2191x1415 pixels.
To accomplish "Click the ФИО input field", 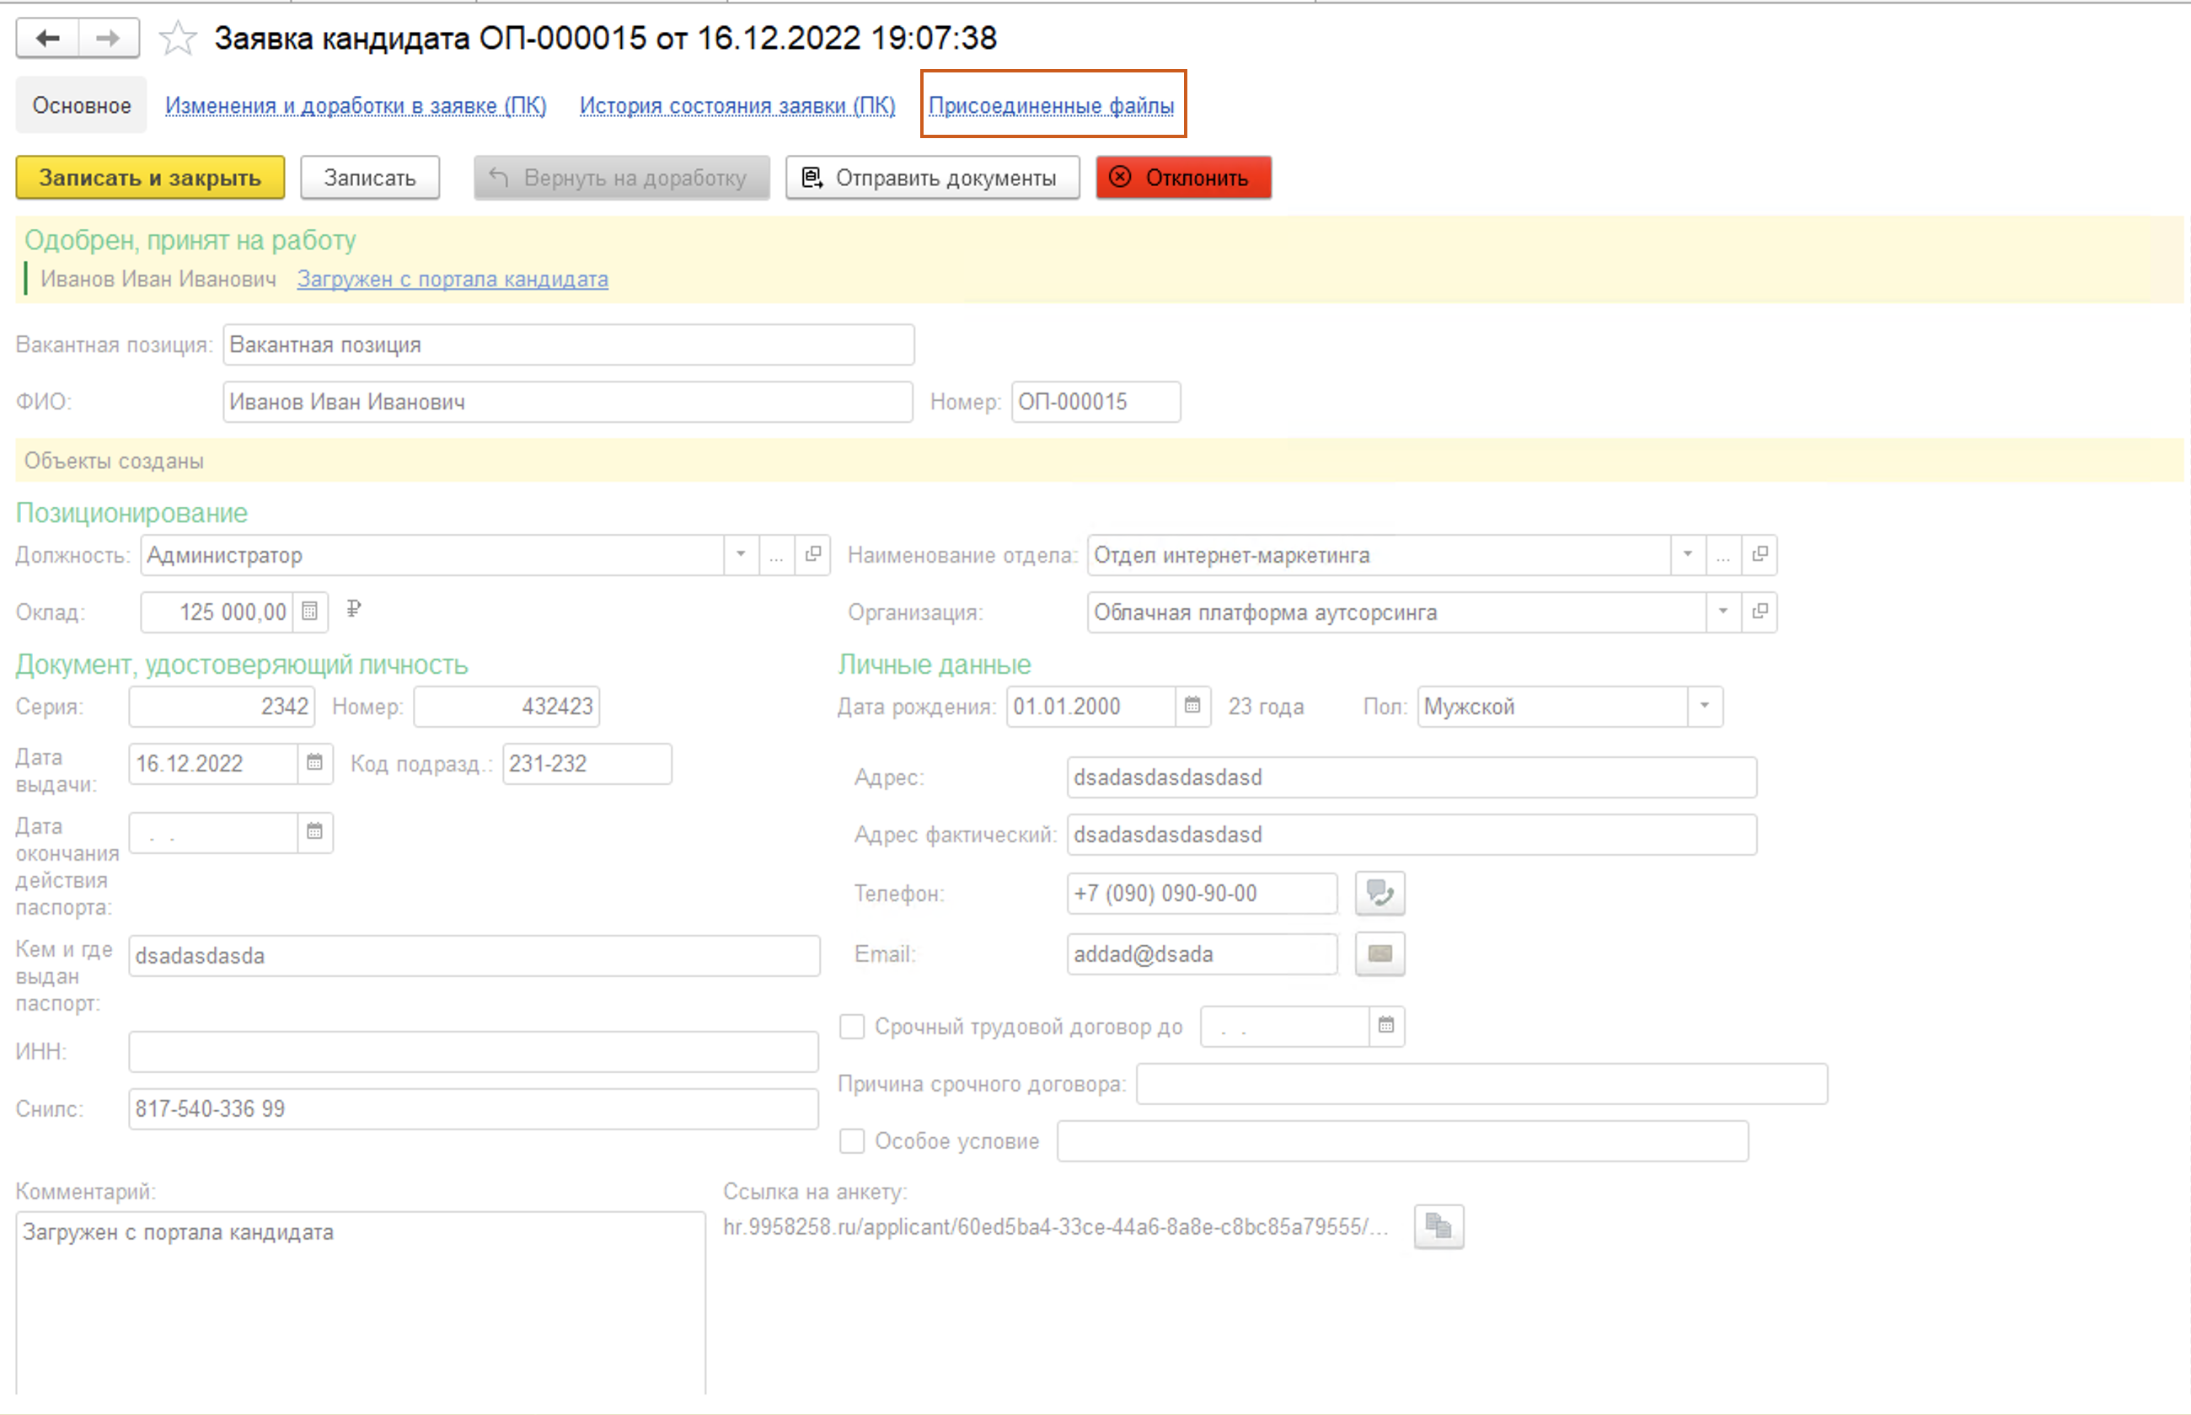I will point(568,402).
